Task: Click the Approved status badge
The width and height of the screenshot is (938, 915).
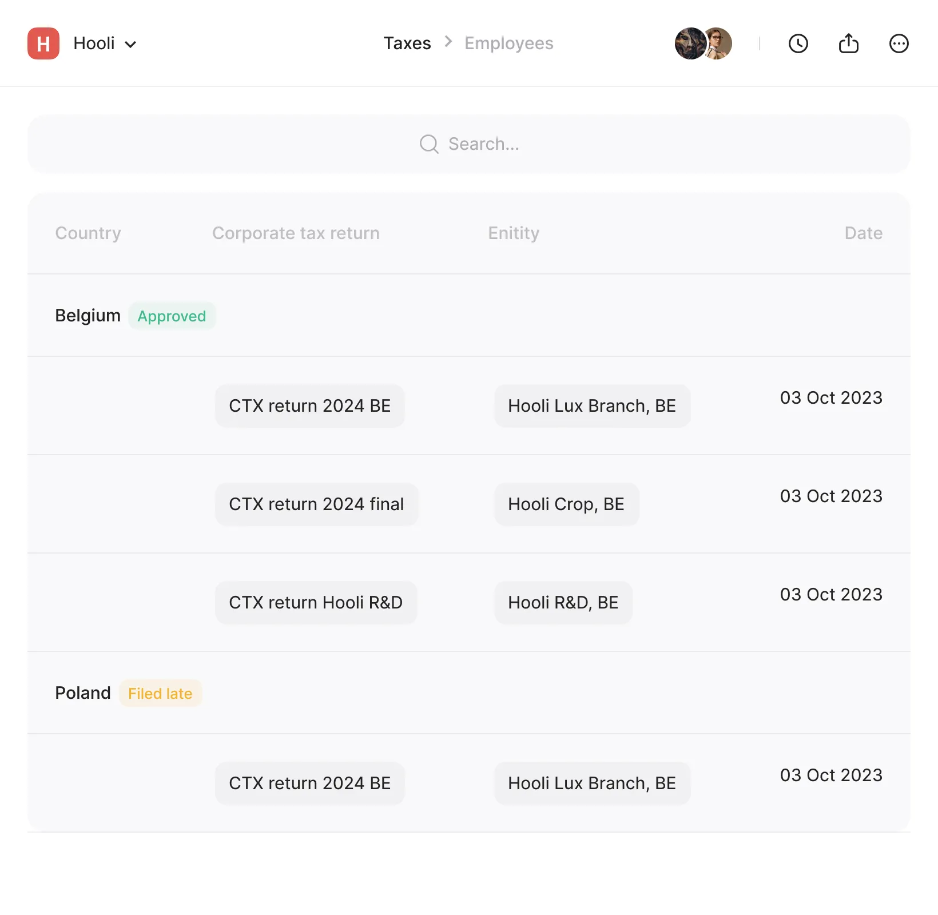Action: [172, 316]
